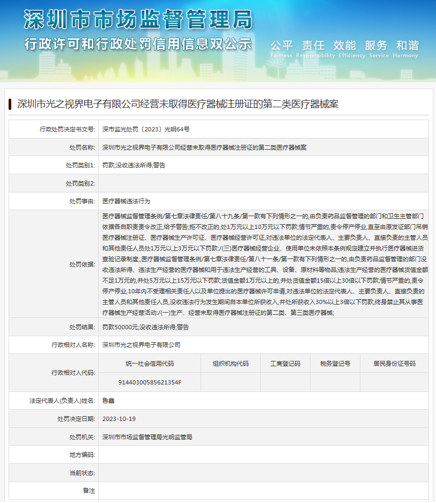
Task: Select the credit code 91440300585621354F
Action: (x=150, y=382)
